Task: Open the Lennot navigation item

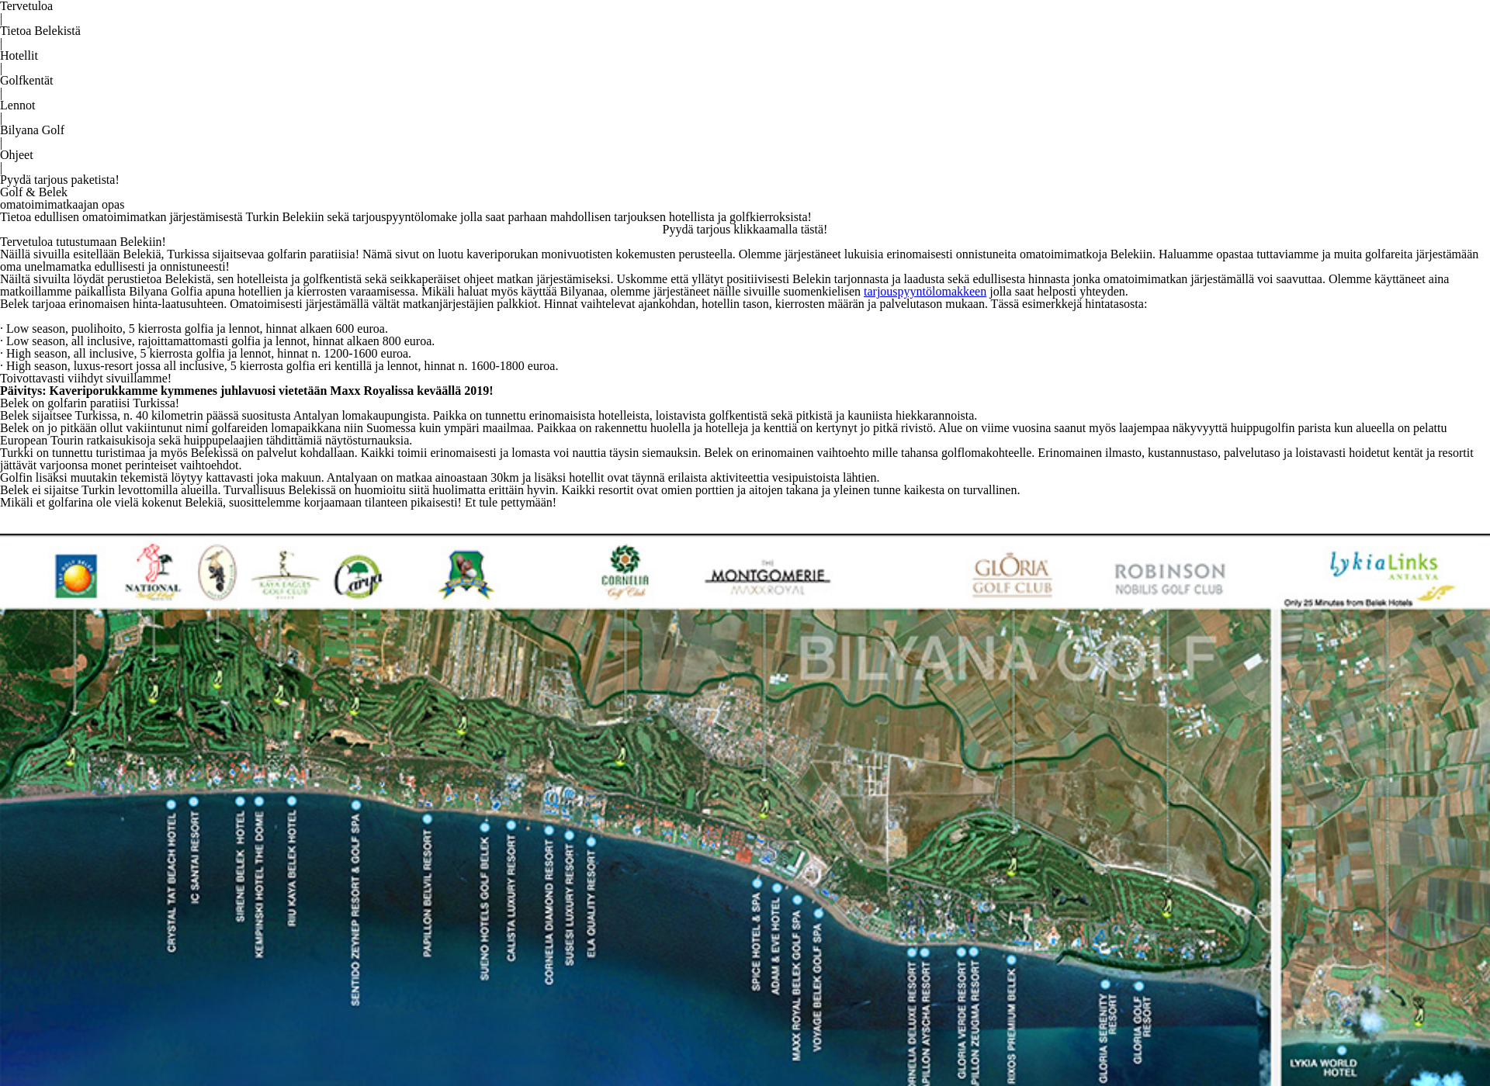Action: (18, 105)
